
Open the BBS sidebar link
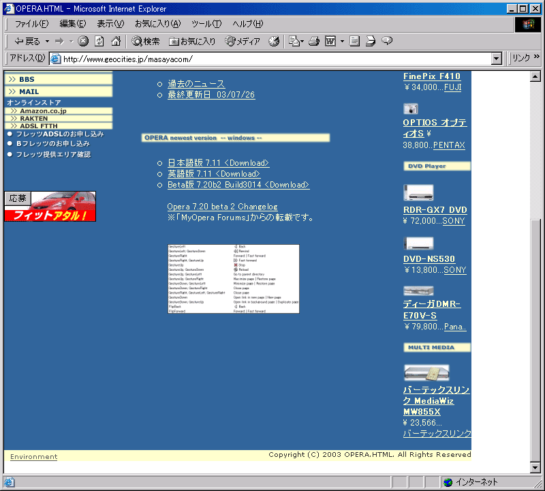click(59, 79)
